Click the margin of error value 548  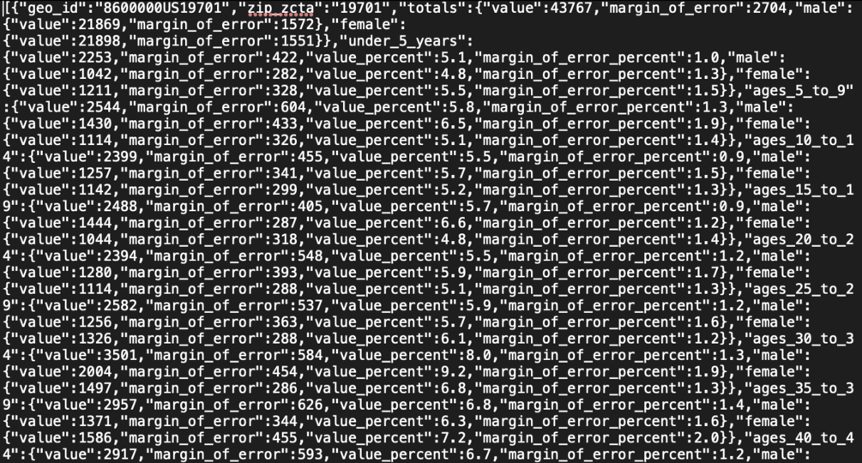tap(310, 256)
